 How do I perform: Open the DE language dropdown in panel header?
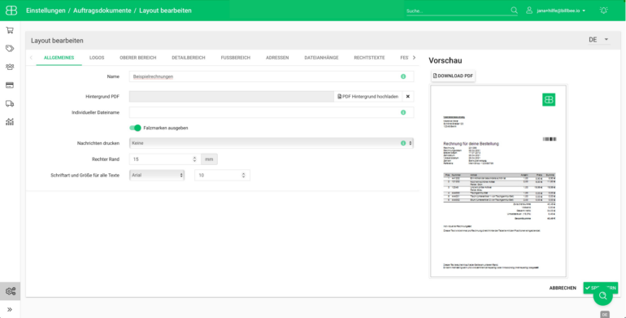click(599, 40)
